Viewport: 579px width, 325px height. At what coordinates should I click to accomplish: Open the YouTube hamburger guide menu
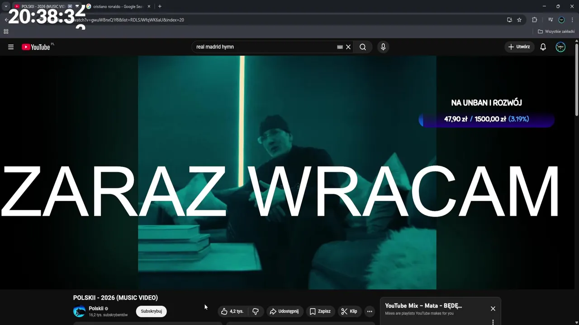coord(11,47)
